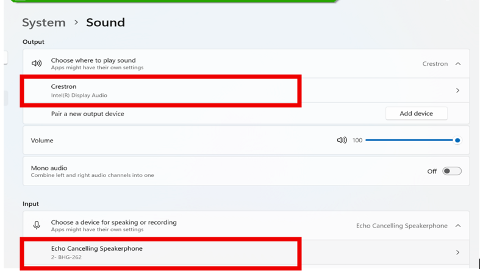Open Echo Cancelling Speakerphone properties via right chevron
This screenshot has height=272, width=480.
coord(457,253)
